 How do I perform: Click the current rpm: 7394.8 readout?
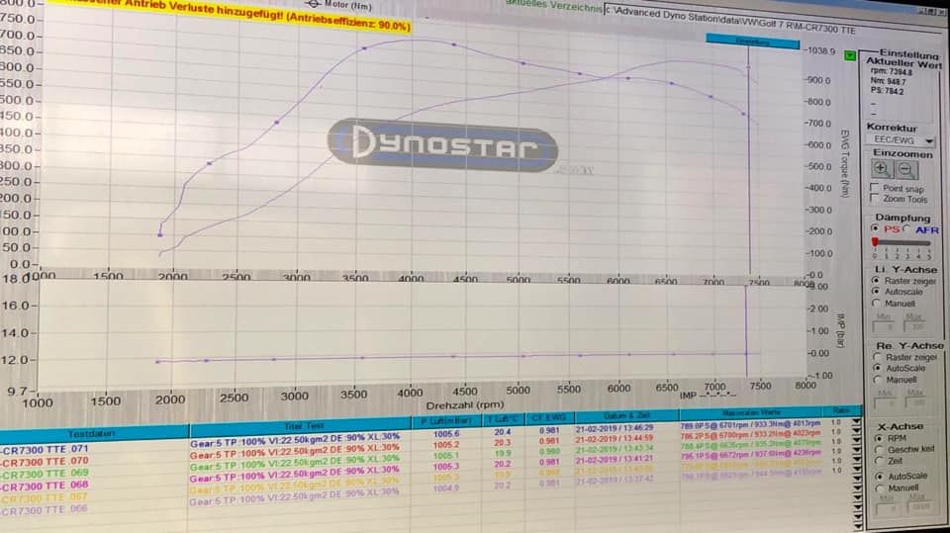[x=892, y=71]
